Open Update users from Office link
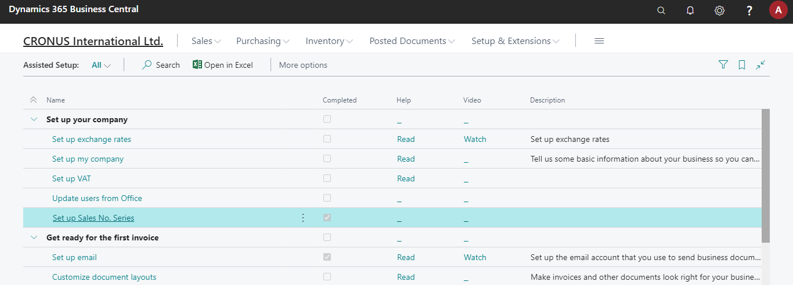This screenshot has height=285, width=793. [x=97, y=198]
